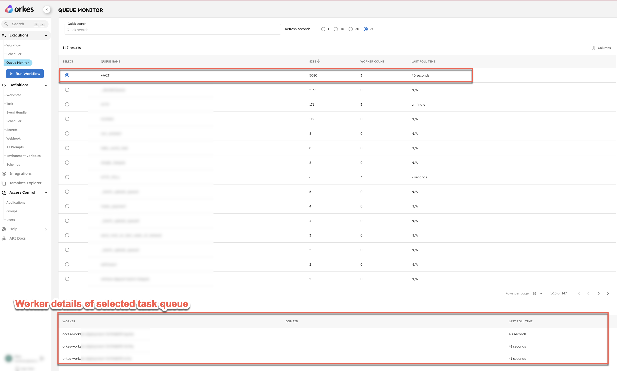Collapse the Access Control section chevron
This screenshot has height=371, width=617.
(46, 193)
